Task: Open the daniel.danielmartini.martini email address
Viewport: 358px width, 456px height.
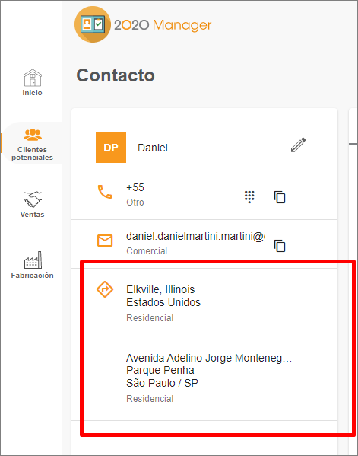Action: [195, 237]
